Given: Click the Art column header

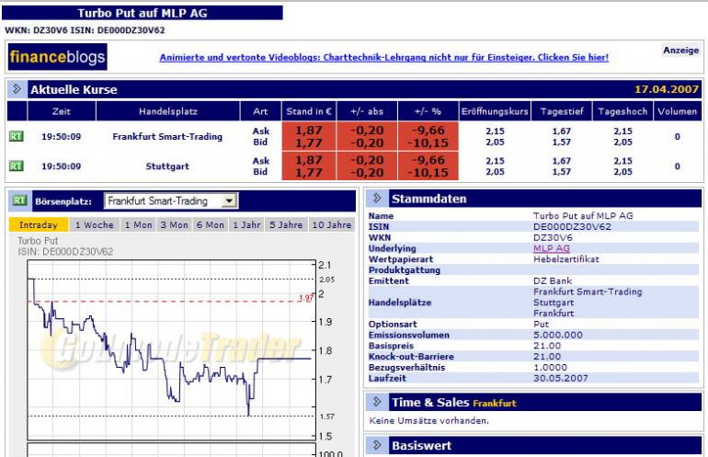Looking at the screenshot, I should pyautogui.click(x=260, y=111).
